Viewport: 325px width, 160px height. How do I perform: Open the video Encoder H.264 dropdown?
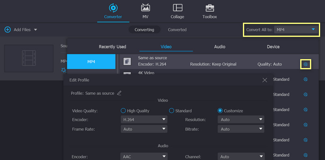(x=144, y=119)
